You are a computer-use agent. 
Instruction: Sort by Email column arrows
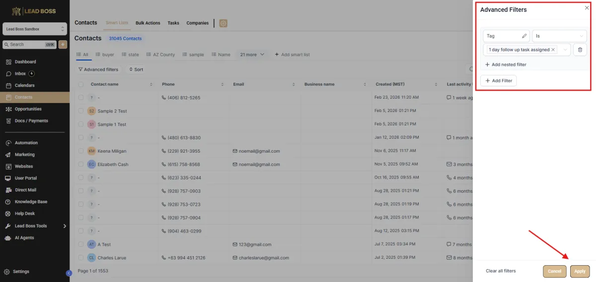(294, 84)
